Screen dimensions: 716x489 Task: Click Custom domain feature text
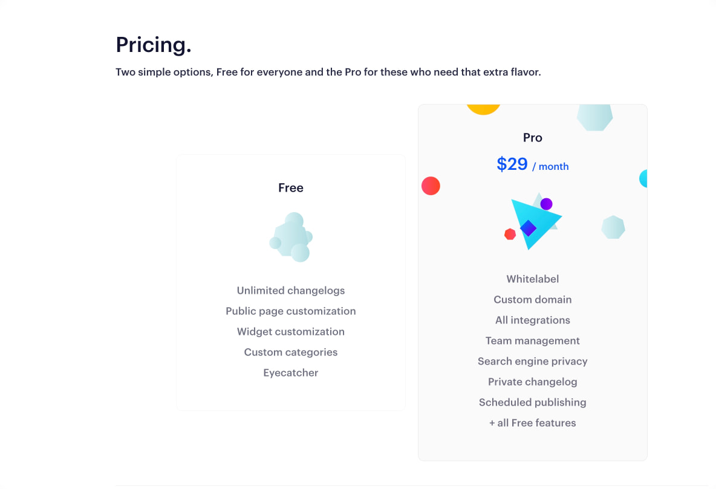coord(532,300)
